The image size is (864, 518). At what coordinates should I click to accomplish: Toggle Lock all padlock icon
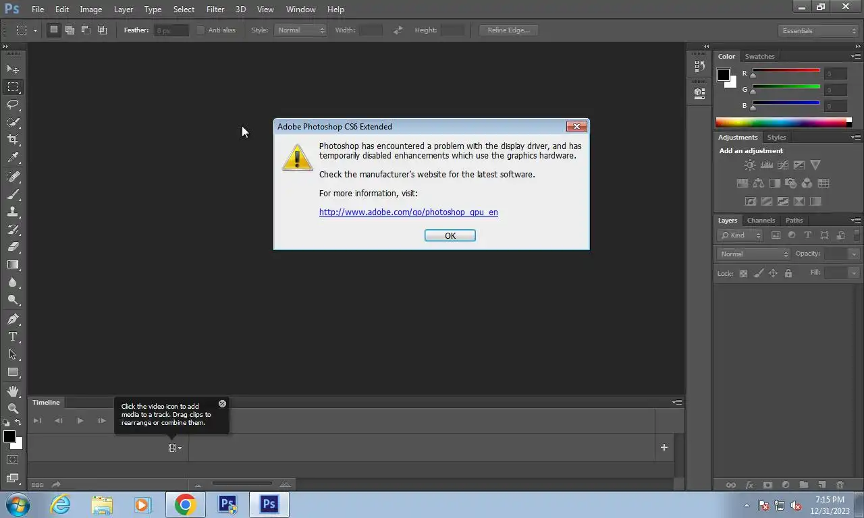[x=788, y=273]
